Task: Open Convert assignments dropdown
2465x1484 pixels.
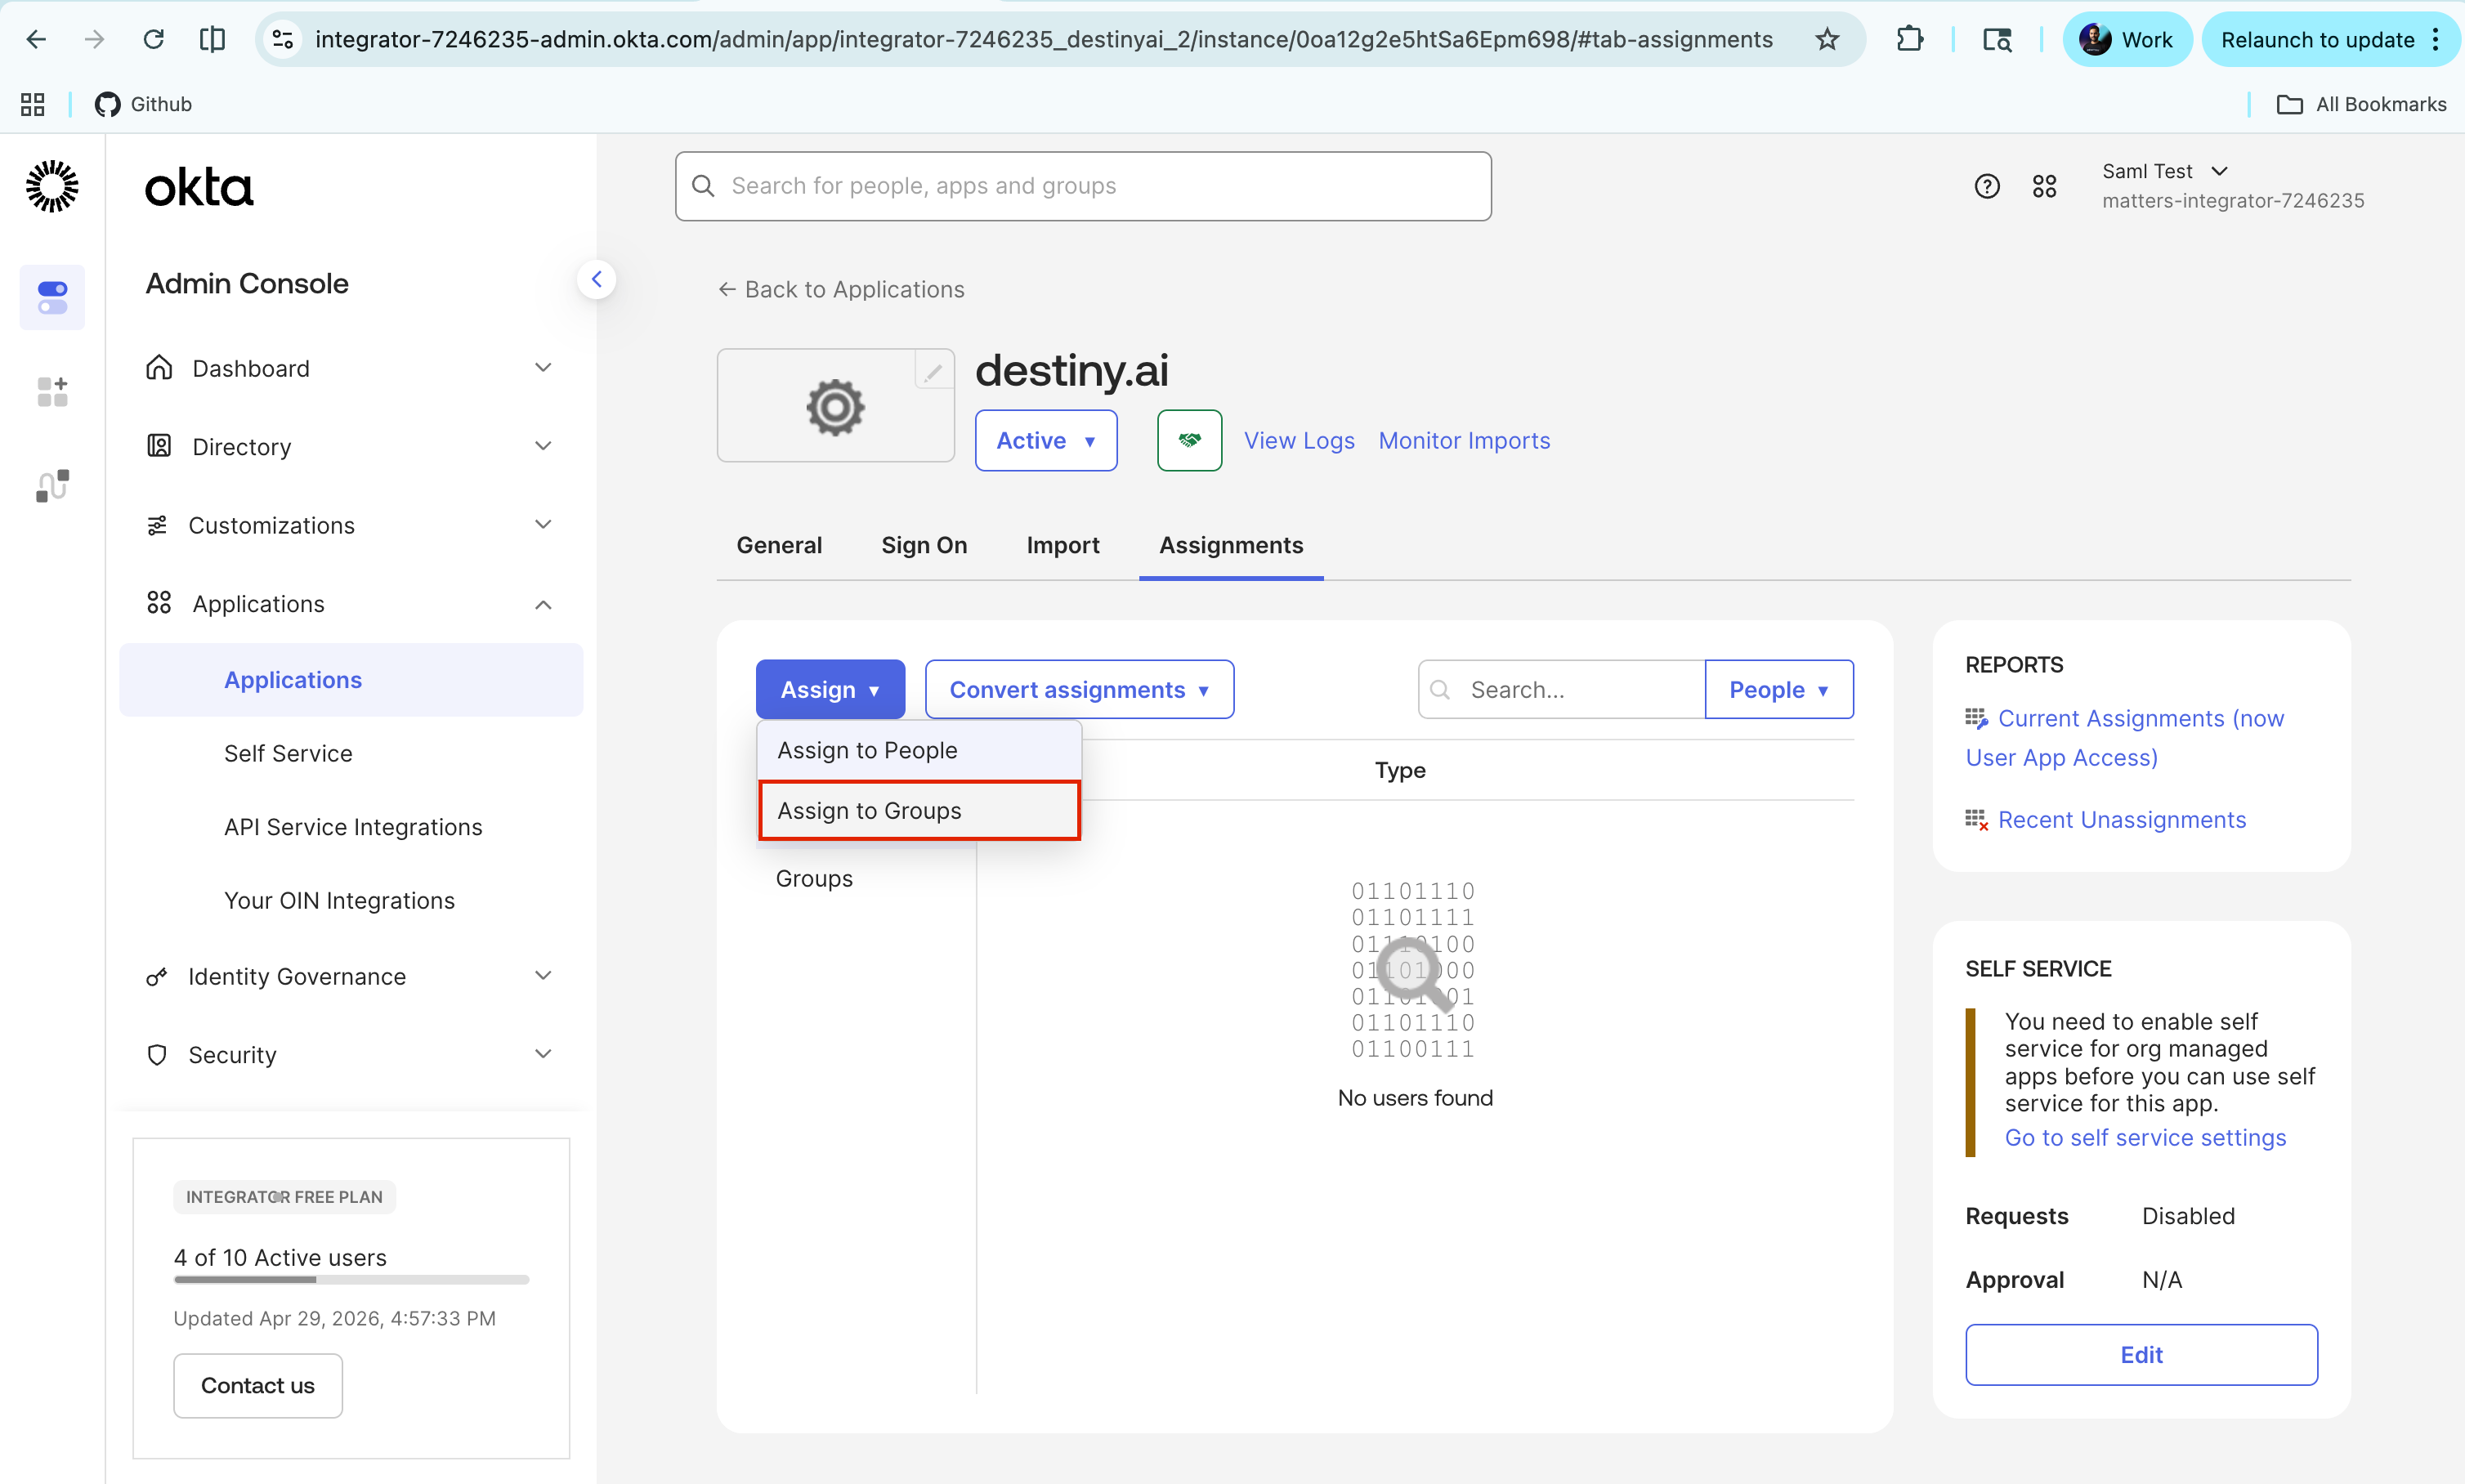Action: pos(1079,689)
